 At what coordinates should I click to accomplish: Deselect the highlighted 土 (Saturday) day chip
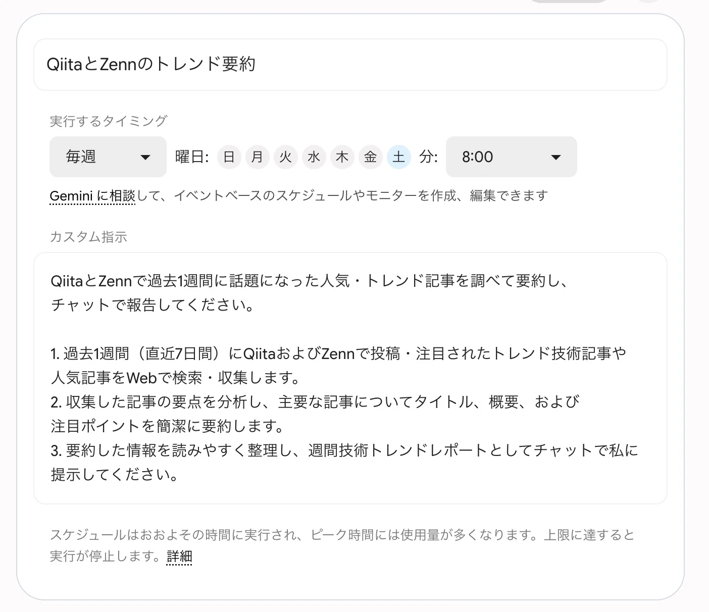point(399,157)
